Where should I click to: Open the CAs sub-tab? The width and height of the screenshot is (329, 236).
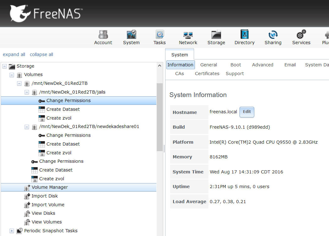(179, 74)
